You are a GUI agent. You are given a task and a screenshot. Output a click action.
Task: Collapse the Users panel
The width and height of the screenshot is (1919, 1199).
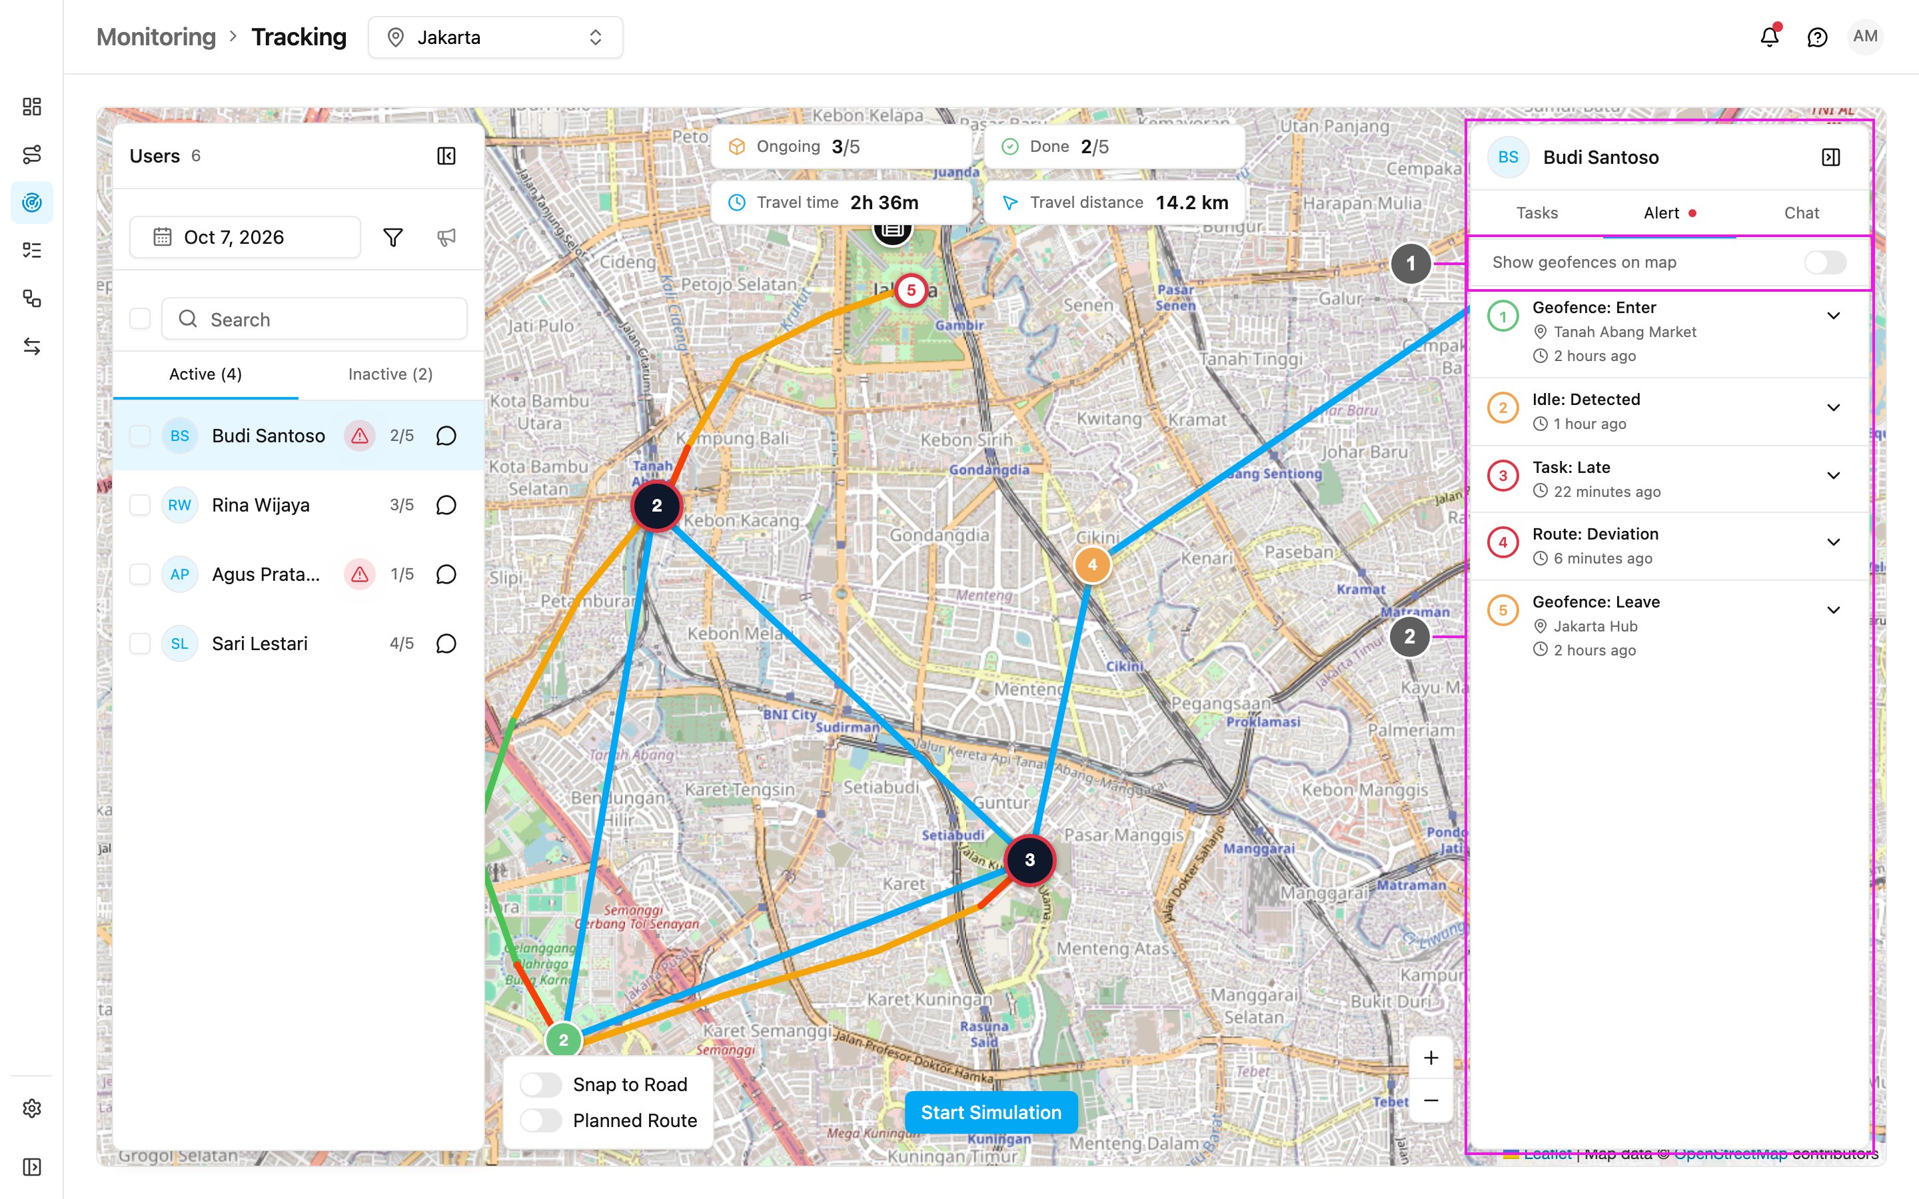[x=446, y=157]
